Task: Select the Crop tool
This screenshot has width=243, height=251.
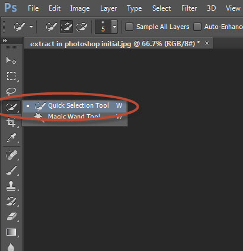Action: [11, 123]
